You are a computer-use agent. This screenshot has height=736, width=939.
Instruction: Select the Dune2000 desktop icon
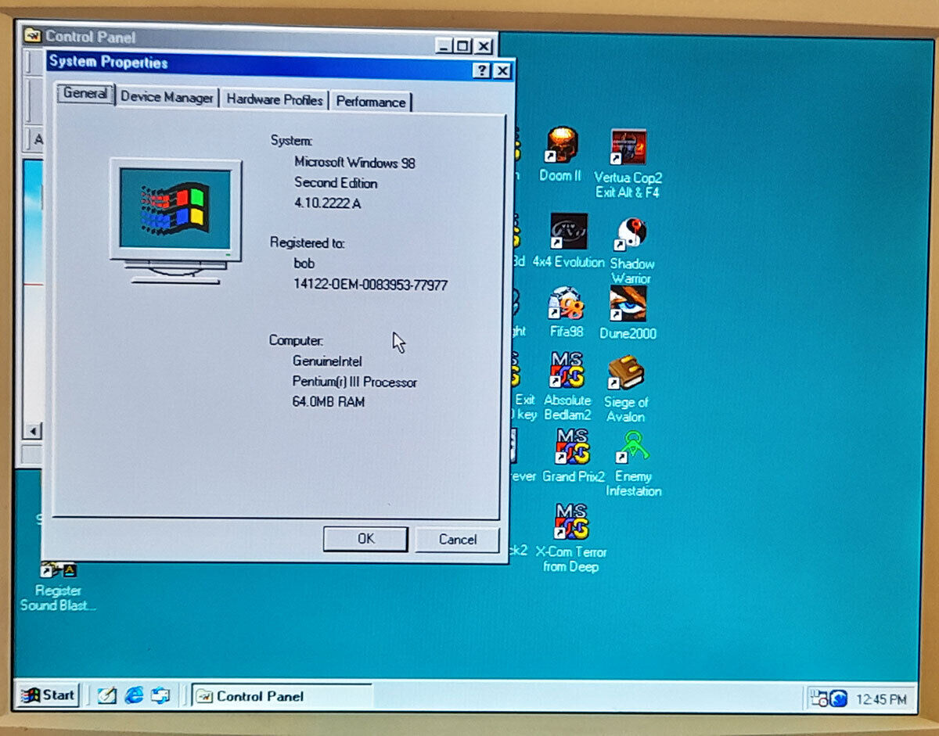click(x=628, y=313)
